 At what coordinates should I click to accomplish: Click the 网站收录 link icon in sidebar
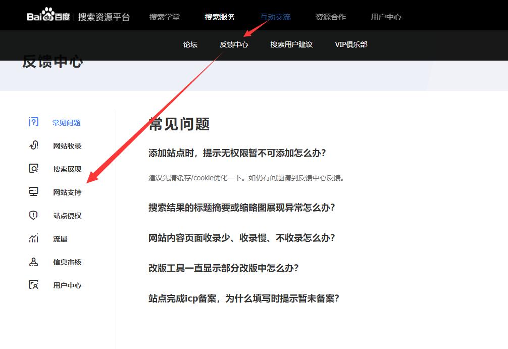[x=34, y=145]
